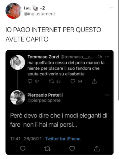View Pierpaolo Pretelli's profile avatar
119x159 pixels.
[x=18, y=98]
